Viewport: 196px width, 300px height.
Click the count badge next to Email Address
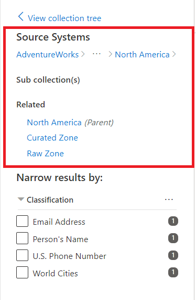[x=173, y=221]
